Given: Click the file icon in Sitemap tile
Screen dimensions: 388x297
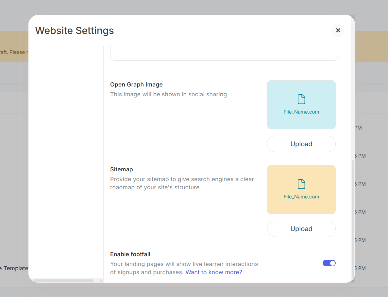Looking at the screenshot, I should pyautogui.click(x=301, y=184).
